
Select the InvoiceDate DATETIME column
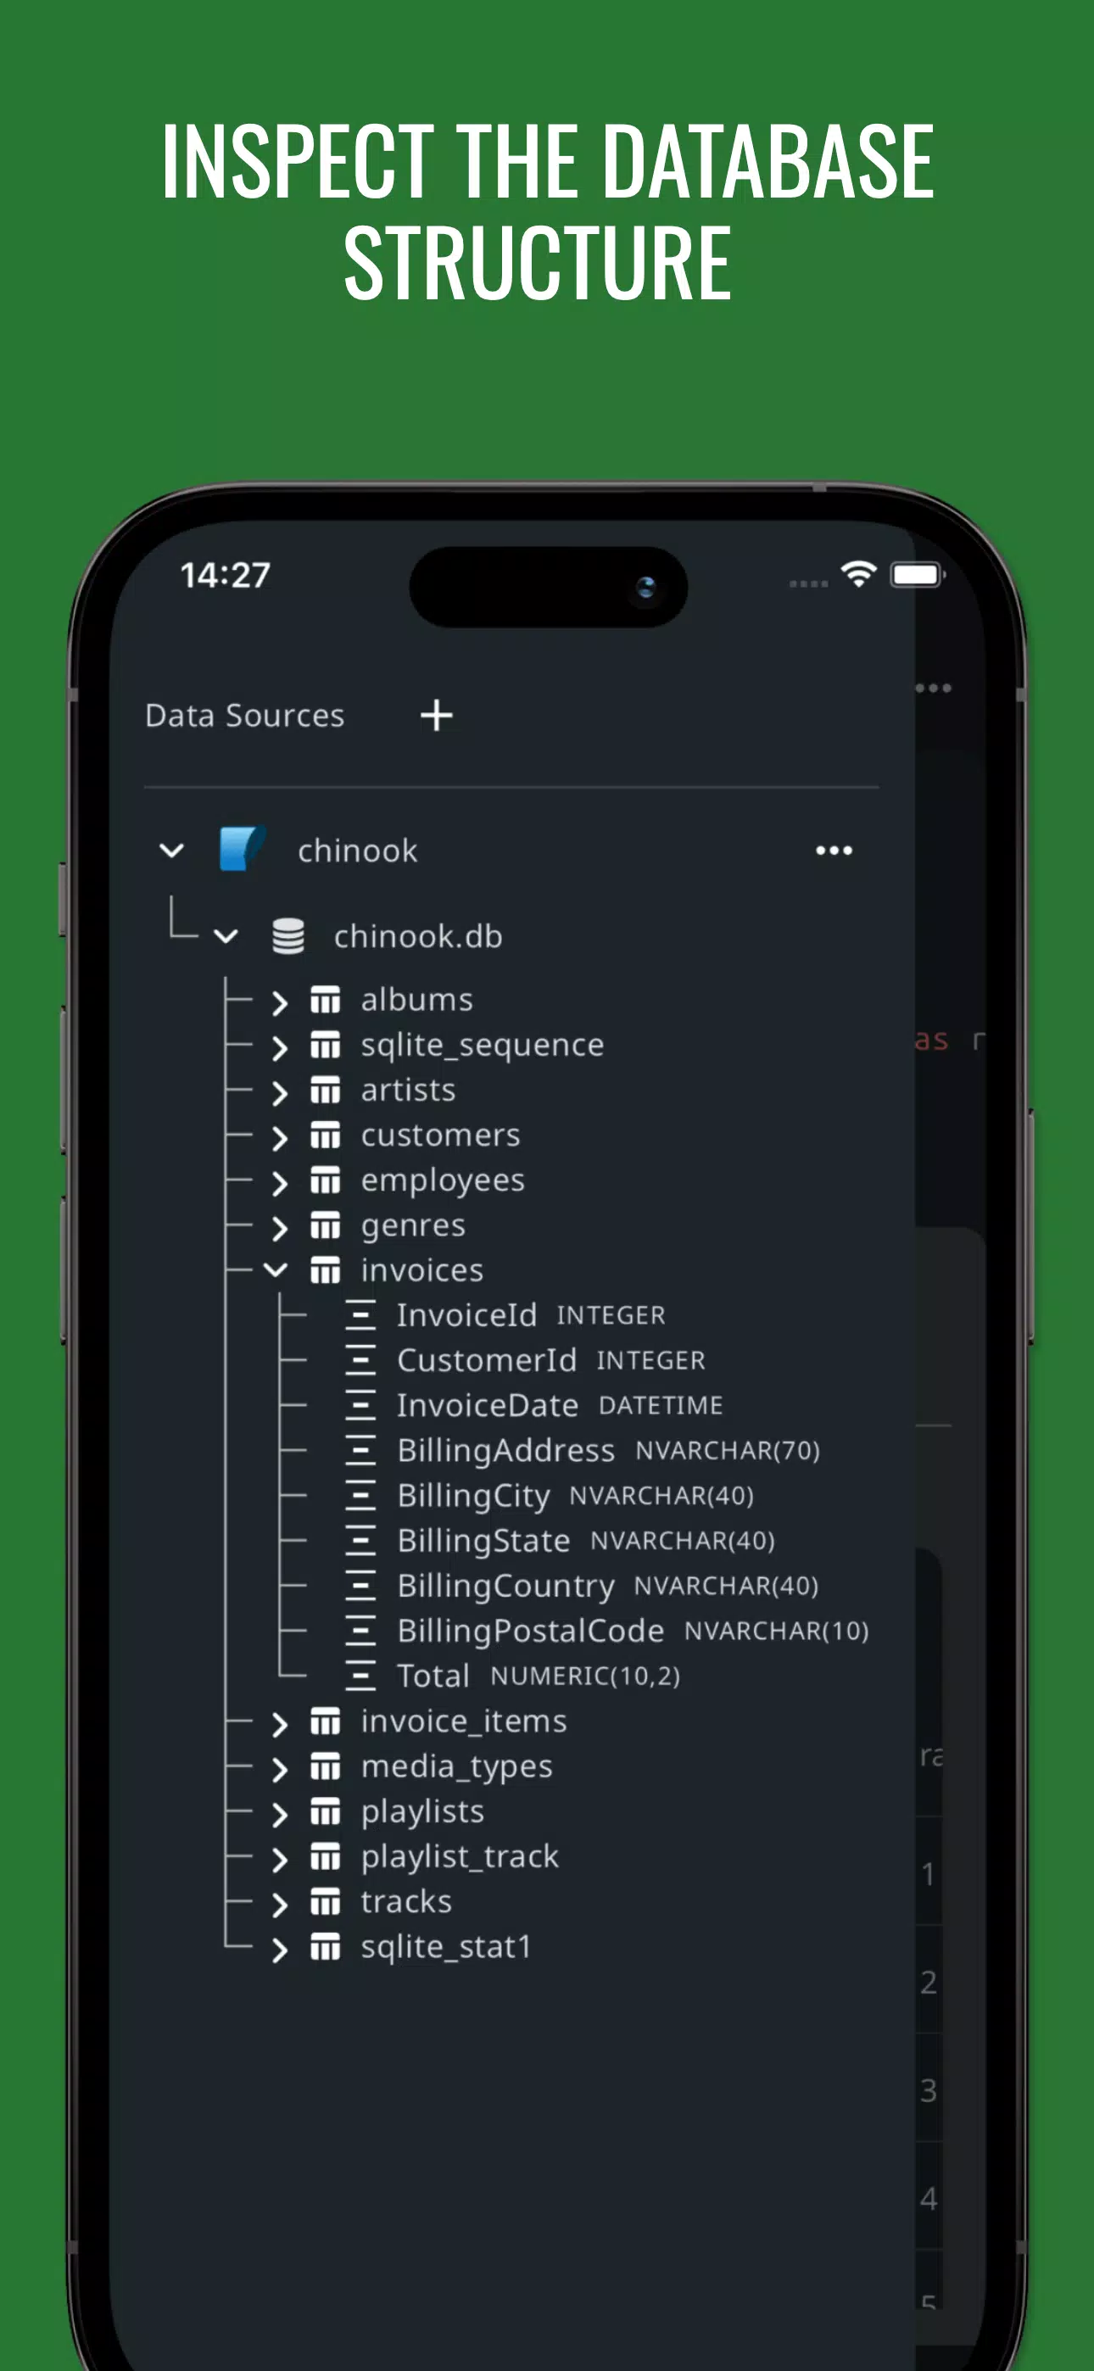pyautogui.click(x=560, y=1405)
